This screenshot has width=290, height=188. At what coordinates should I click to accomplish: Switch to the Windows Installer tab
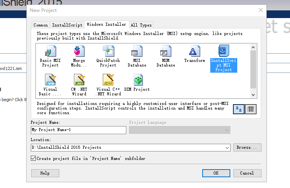(106, 24)
